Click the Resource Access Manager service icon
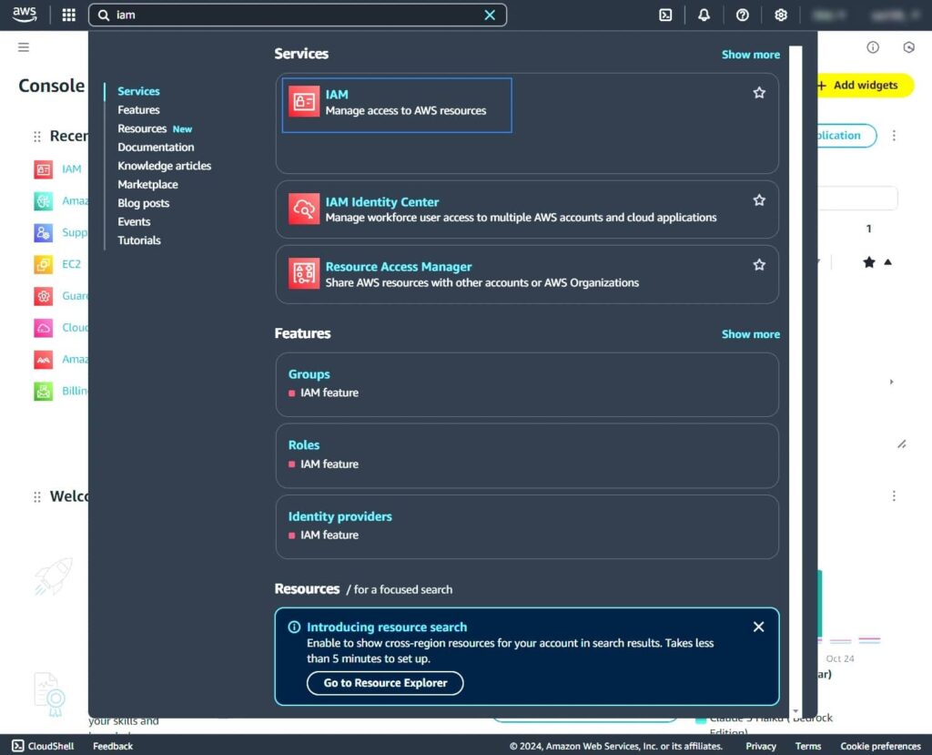Screen dimensions: 932x755 point(304,273)
